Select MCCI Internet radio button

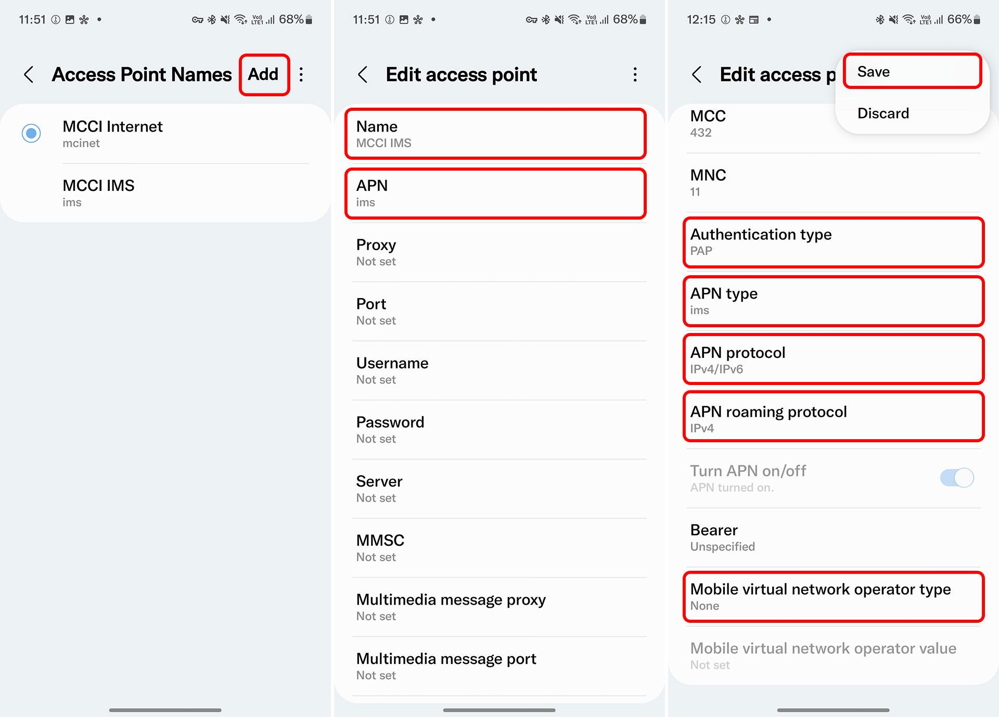pos(31,133)
